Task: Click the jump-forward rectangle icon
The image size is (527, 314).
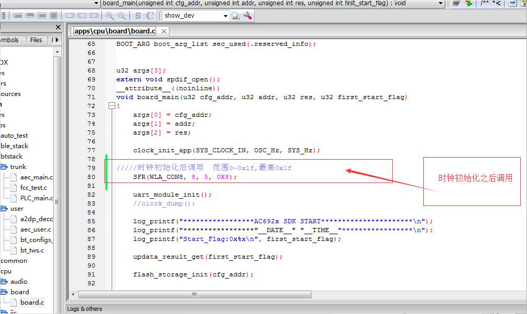Action: coord(70,16)
